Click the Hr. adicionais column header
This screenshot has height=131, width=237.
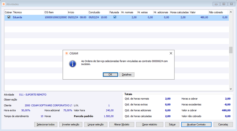[161, 12]
